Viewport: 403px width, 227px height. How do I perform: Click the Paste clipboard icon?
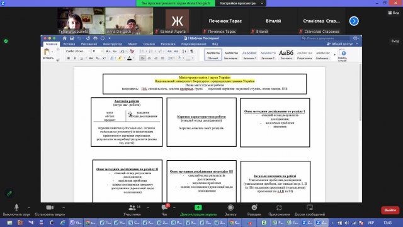tap(47, 52)
